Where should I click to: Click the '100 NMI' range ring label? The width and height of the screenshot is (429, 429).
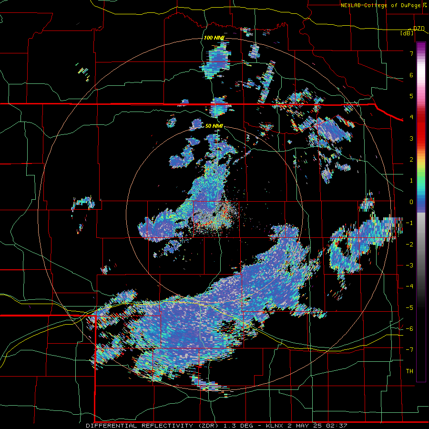point(214,38)
